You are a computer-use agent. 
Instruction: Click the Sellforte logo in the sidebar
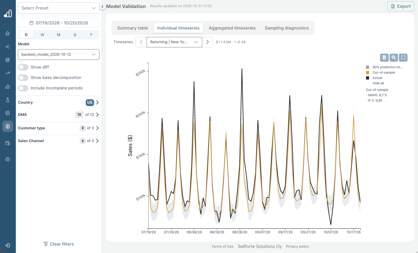tap(8, 13)
